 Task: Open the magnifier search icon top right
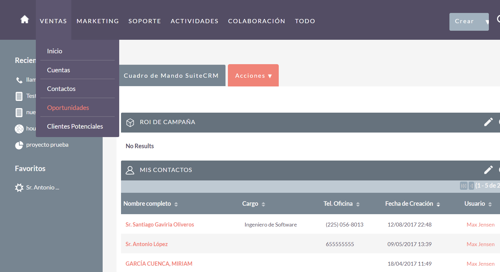(498, 19)
